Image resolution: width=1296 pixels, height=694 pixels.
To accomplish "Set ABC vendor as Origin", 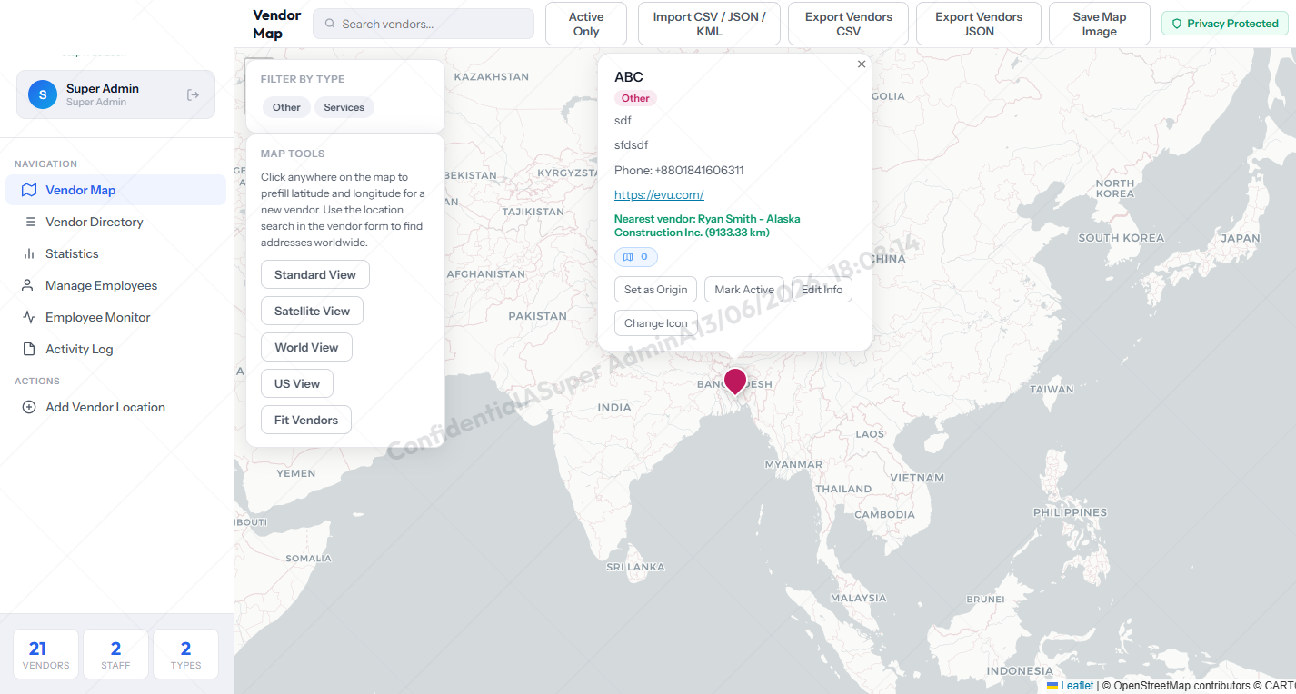I will coord(656,290).
